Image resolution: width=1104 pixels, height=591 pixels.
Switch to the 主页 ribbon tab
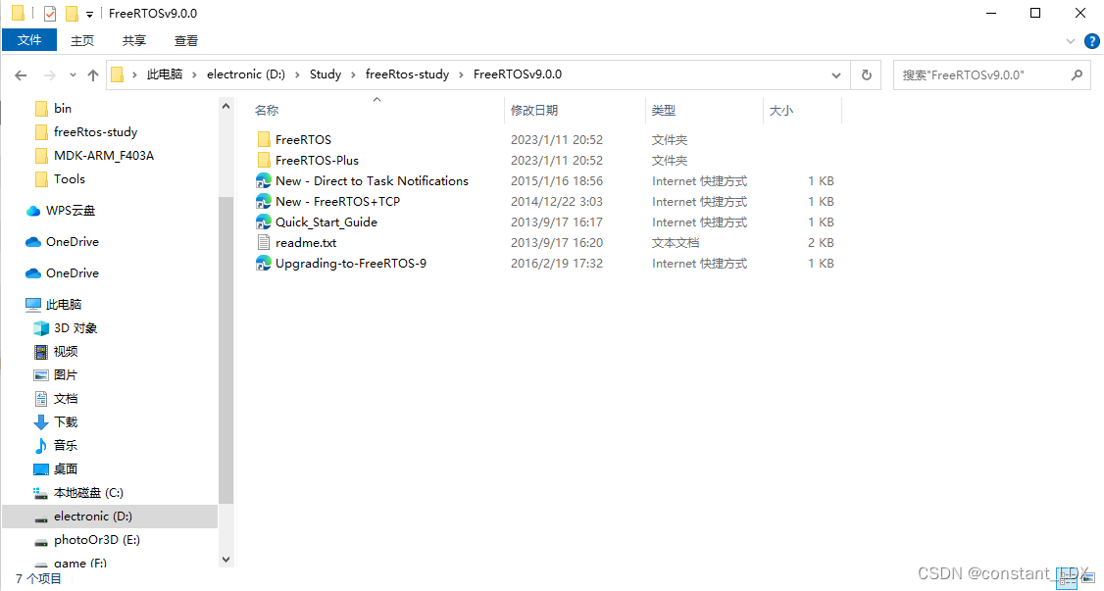point(82,41)
